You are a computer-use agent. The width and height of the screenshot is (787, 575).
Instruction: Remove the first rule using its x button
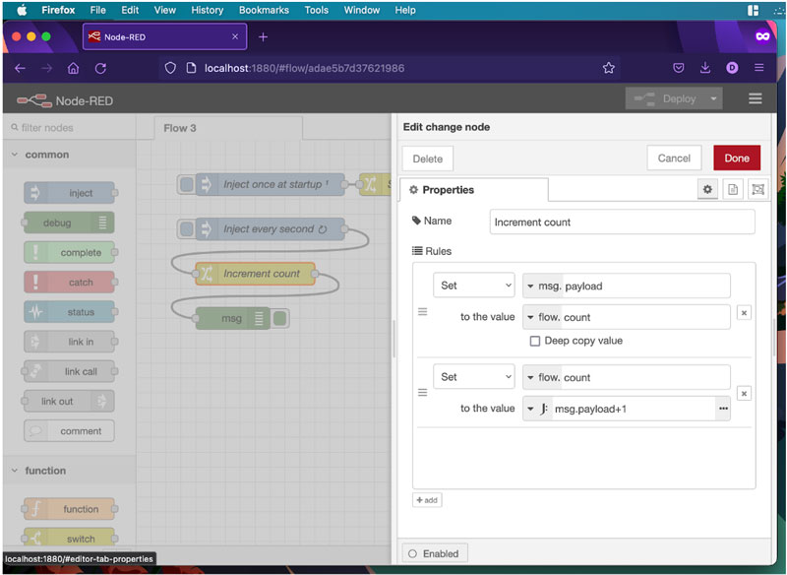[x=744, y=312]
